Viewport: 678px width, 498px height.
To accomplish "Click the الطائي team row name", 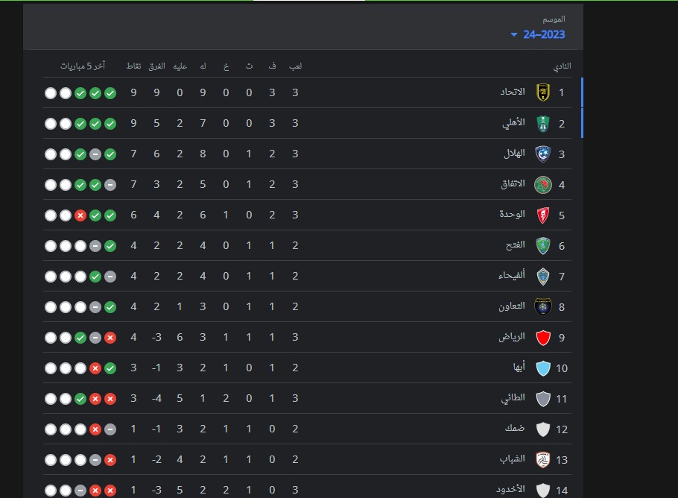I will coord(513,398).
